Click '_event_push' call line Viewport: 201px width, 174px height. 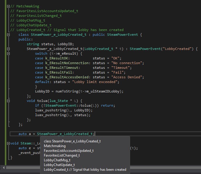(29, 153)
